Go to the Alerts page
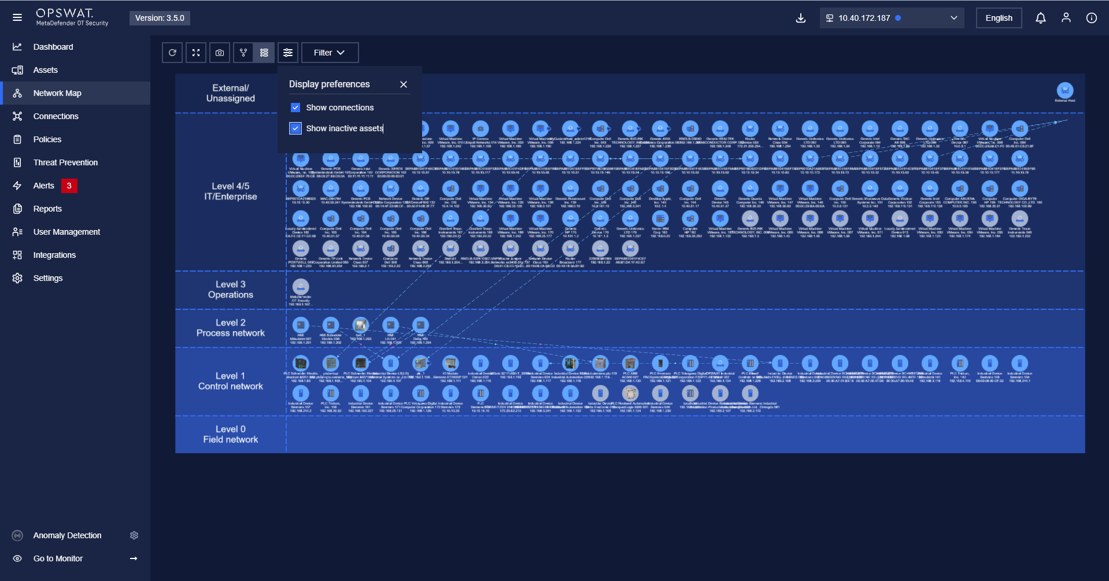This screenshot has width=1109, height=581. 44,186
